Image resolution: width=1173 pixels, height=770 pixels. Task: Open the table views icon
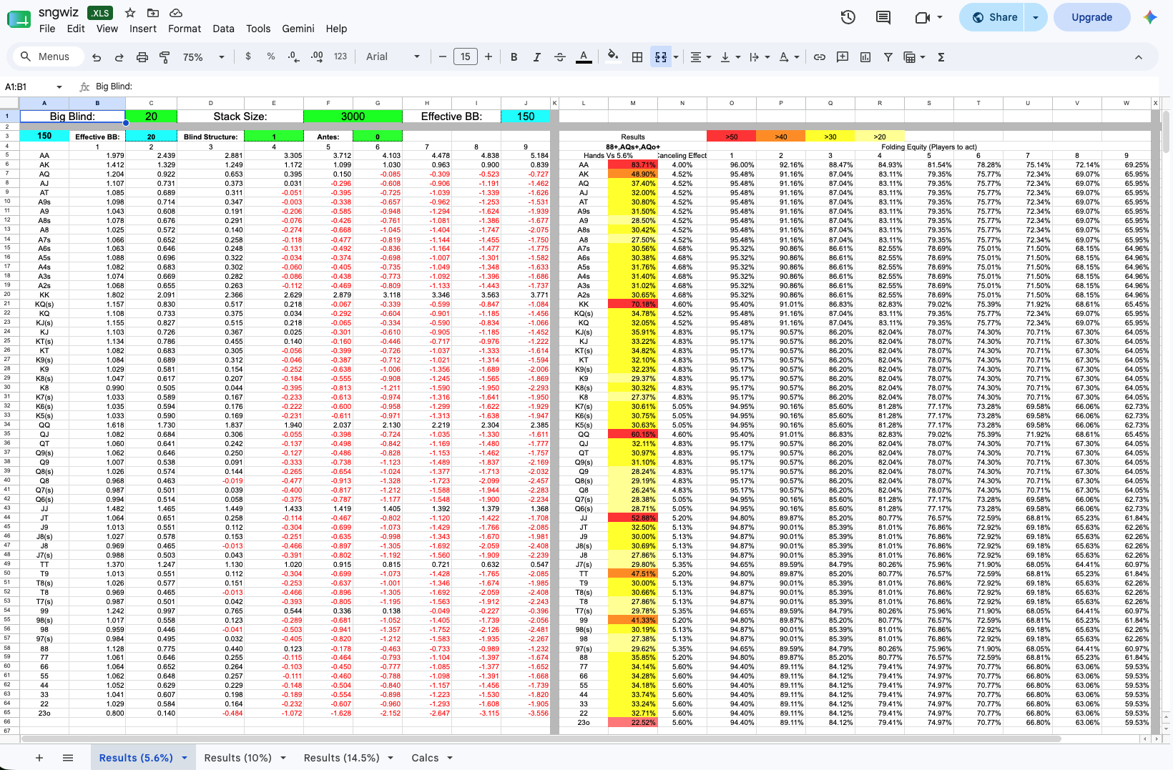914,57
